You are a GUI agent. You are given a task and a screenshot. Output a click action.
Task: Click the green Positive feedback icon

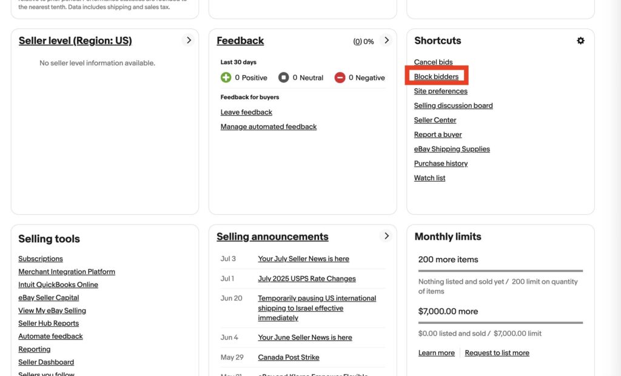(x=226, y=78)
